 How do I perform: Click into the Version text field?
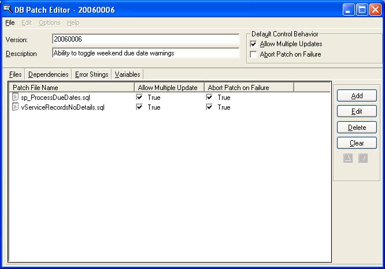(145, 39)
